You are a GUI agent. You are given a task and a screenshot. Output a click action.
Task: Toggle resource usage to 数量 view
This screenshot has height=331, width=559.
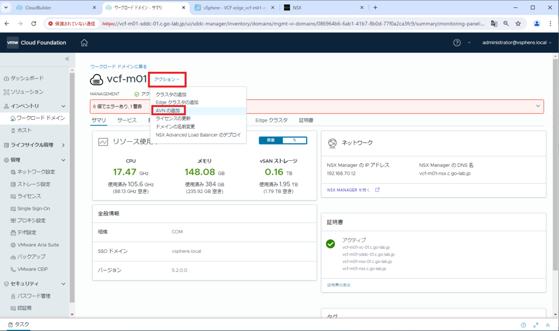click(x=271, y=140)
